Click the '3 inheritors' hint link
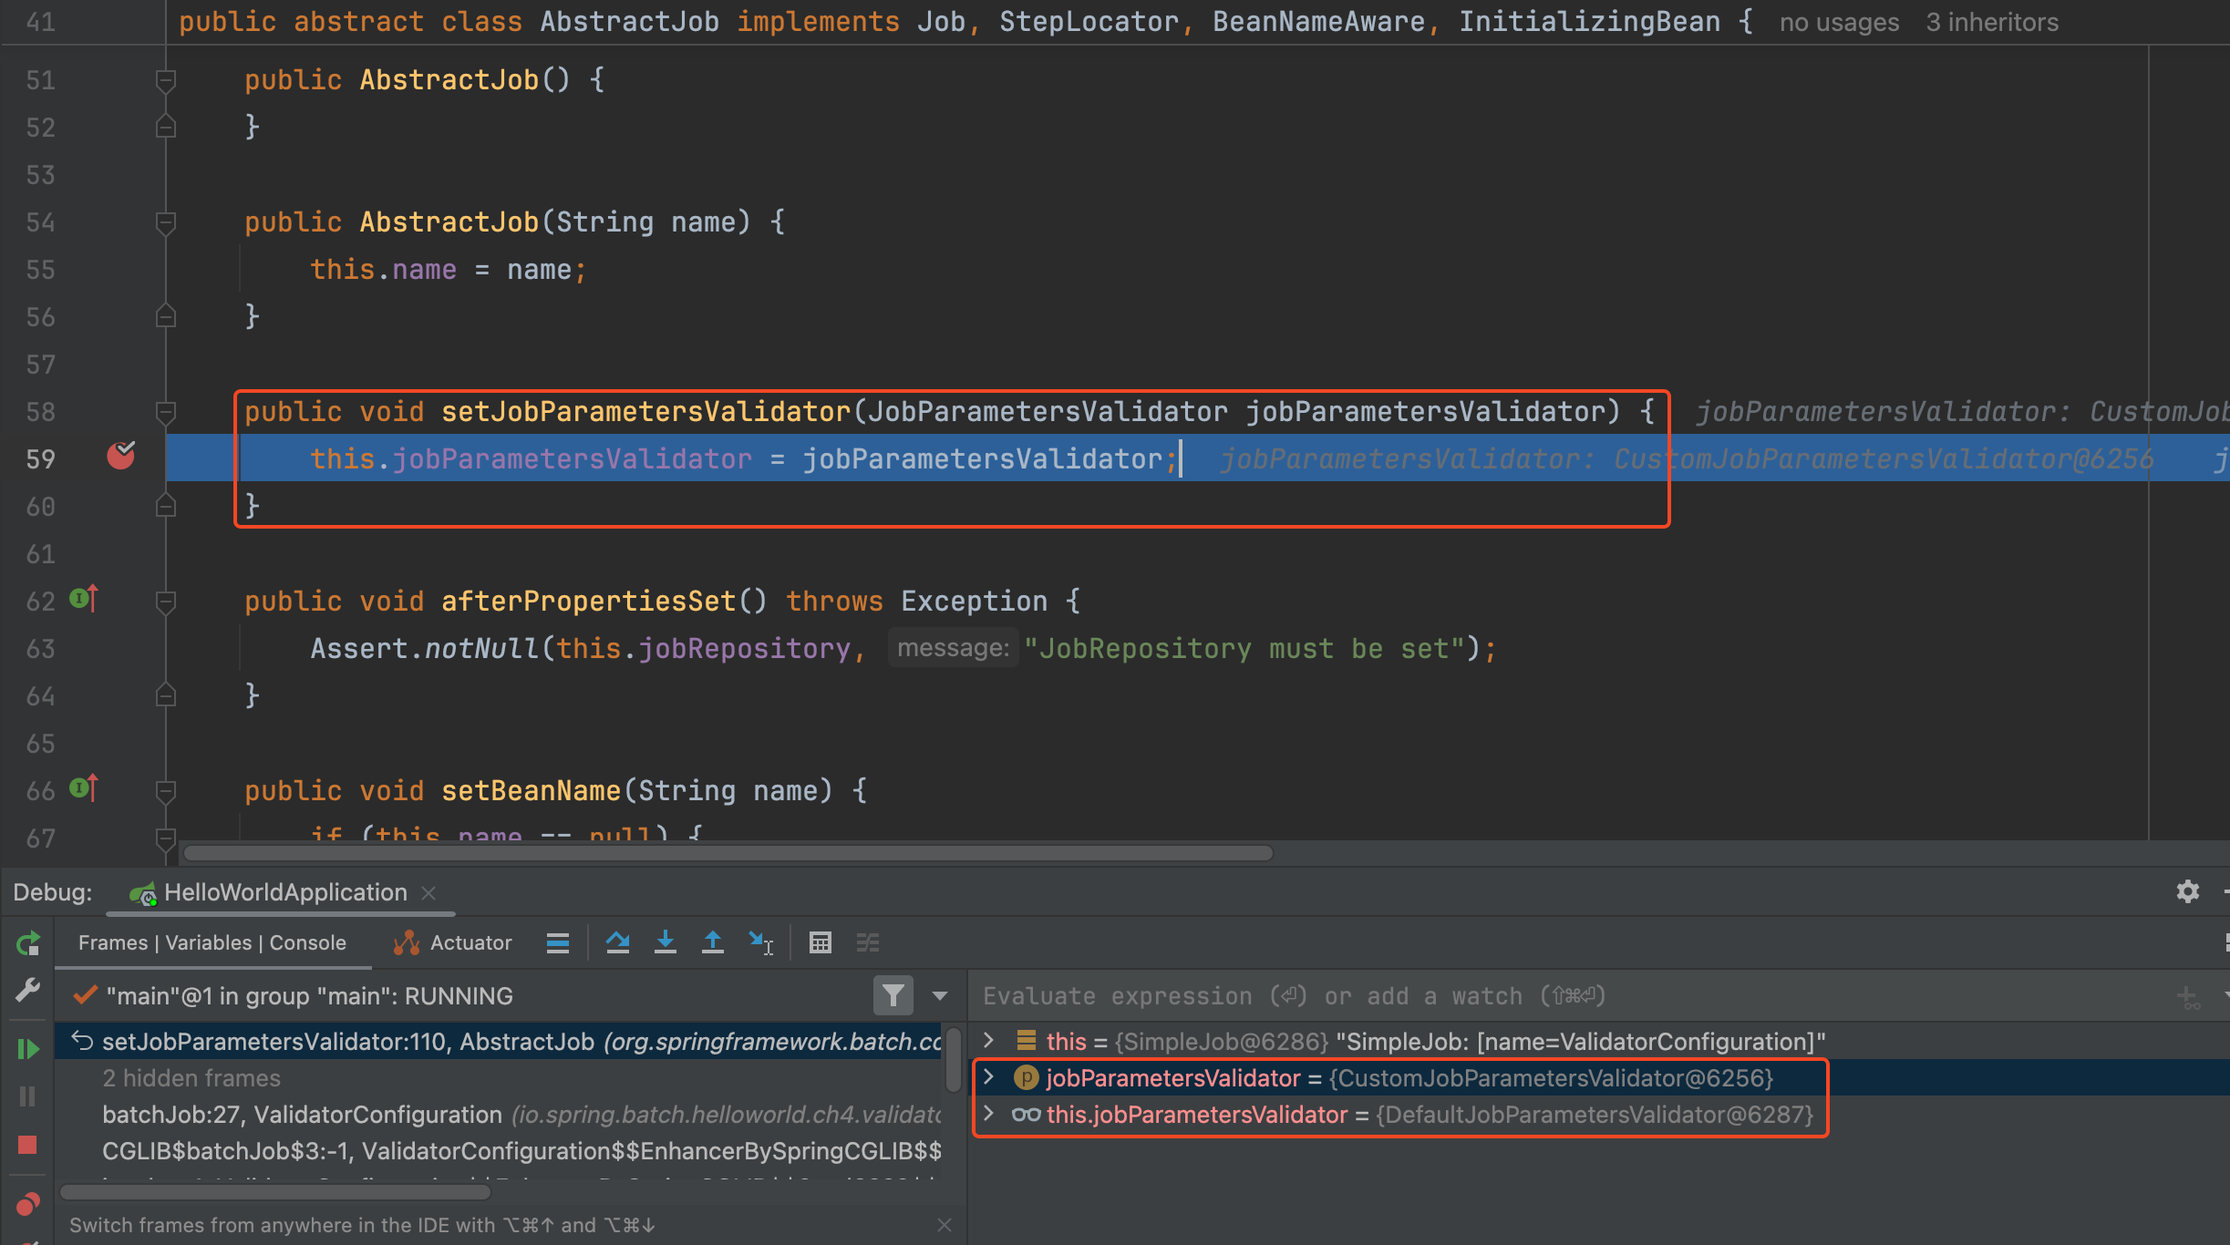This screenshot has height=1245, width=2230. point(1991,22)
